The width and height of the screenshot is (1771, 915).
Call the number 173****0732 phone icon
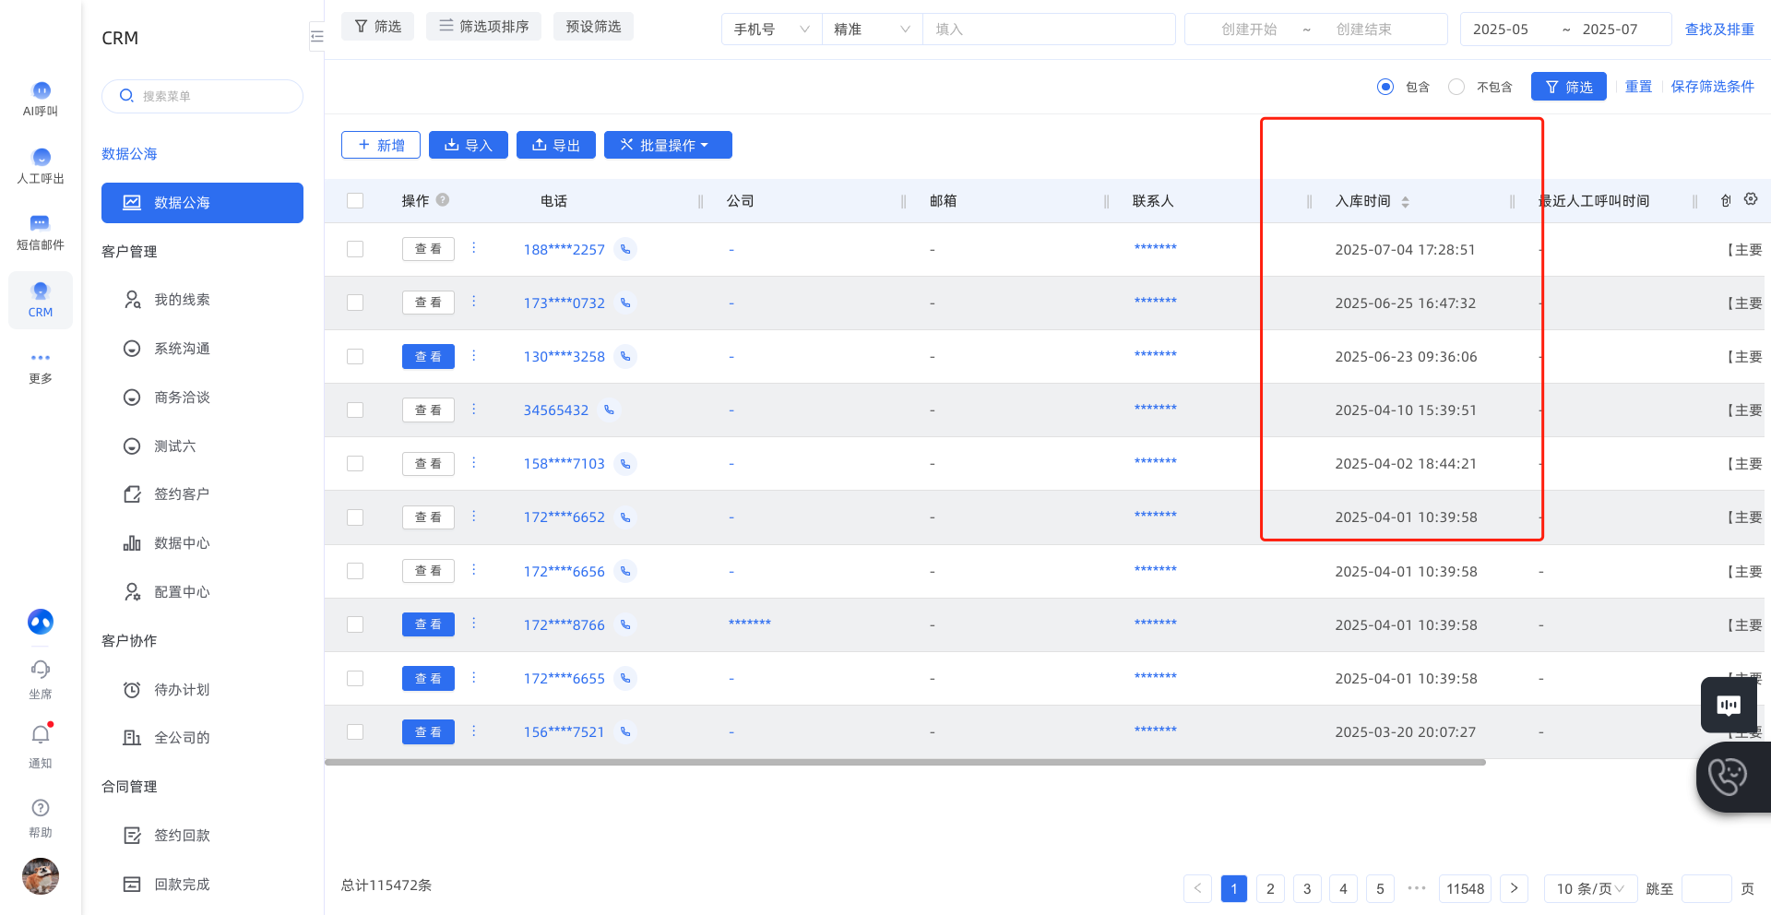[625, 303]
